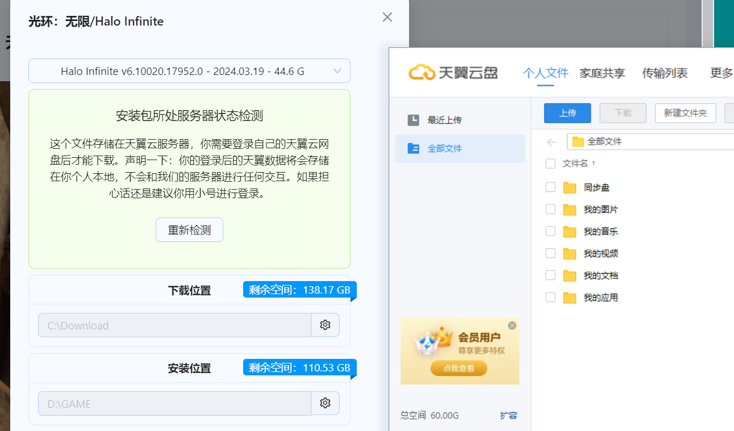This screenshot has width=734, height=431.
Task: Switch to 家庭共享 tab
Action: [x=602, y=73]
